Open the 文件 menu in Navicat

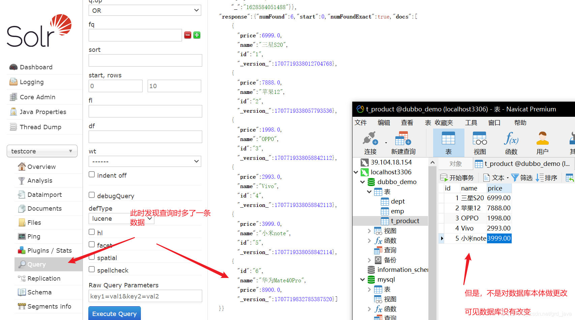coord(361,123)
